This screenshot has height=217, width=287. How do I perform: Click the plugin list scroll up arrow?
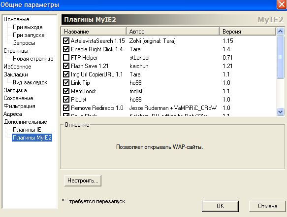pyautogui.click(x=281, y=32)
